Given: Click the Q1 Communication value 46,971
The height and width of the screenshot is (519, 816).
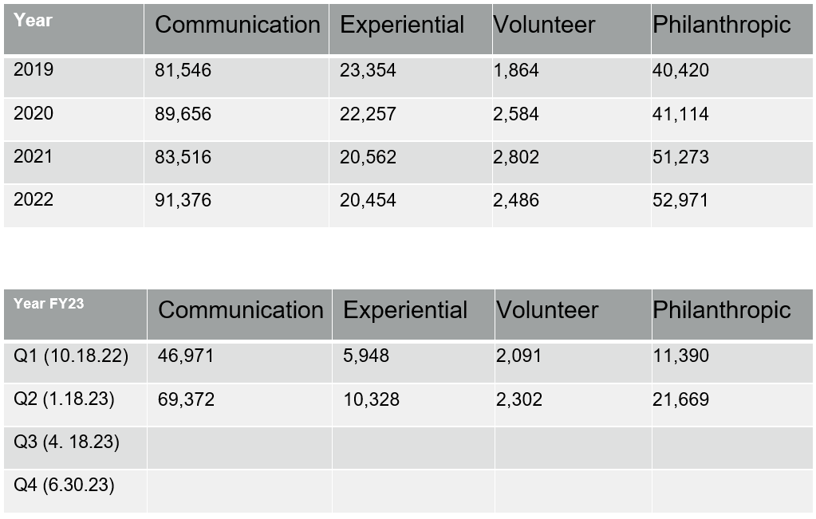Looking at the screenshot, I should point(186,356).
